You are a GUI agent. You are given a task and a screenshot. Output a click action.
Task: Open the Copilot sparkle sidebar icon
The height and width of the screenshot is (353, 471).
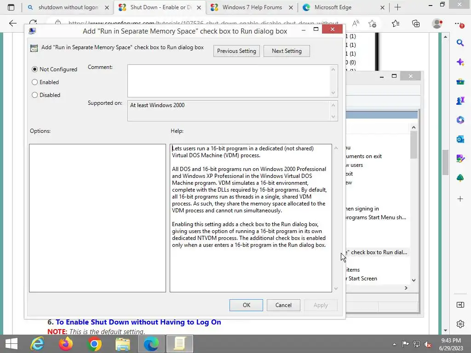pos(460,62)
